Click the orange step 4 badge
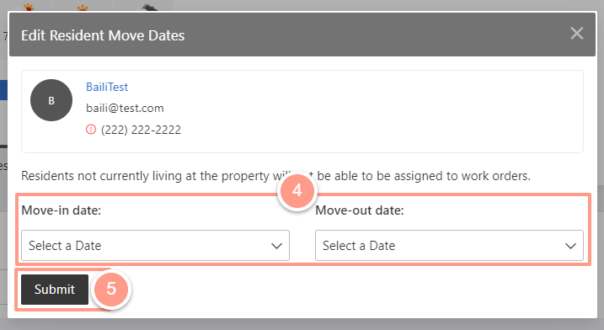This screenshot has height=330, width=604. pos(297,190)
